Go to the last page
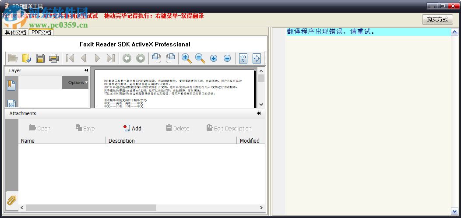Screen dimensions: 461x218 click(111, 58)
